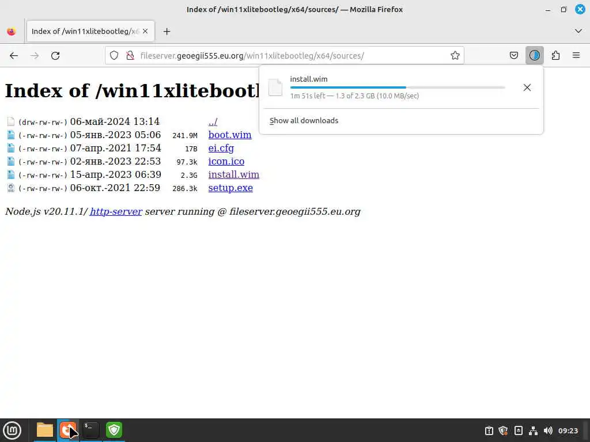Click the boot.wim row file icon
The height and width of the screenshot is (442, 590).
[11, 135]
